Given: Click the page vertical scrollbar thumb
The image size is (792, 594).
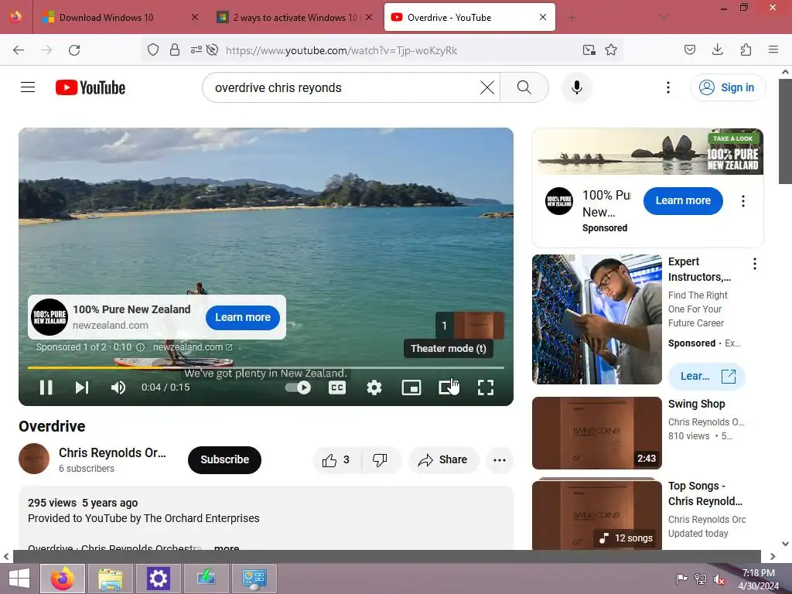Looking at the screenshot, I should coord(785,131).
